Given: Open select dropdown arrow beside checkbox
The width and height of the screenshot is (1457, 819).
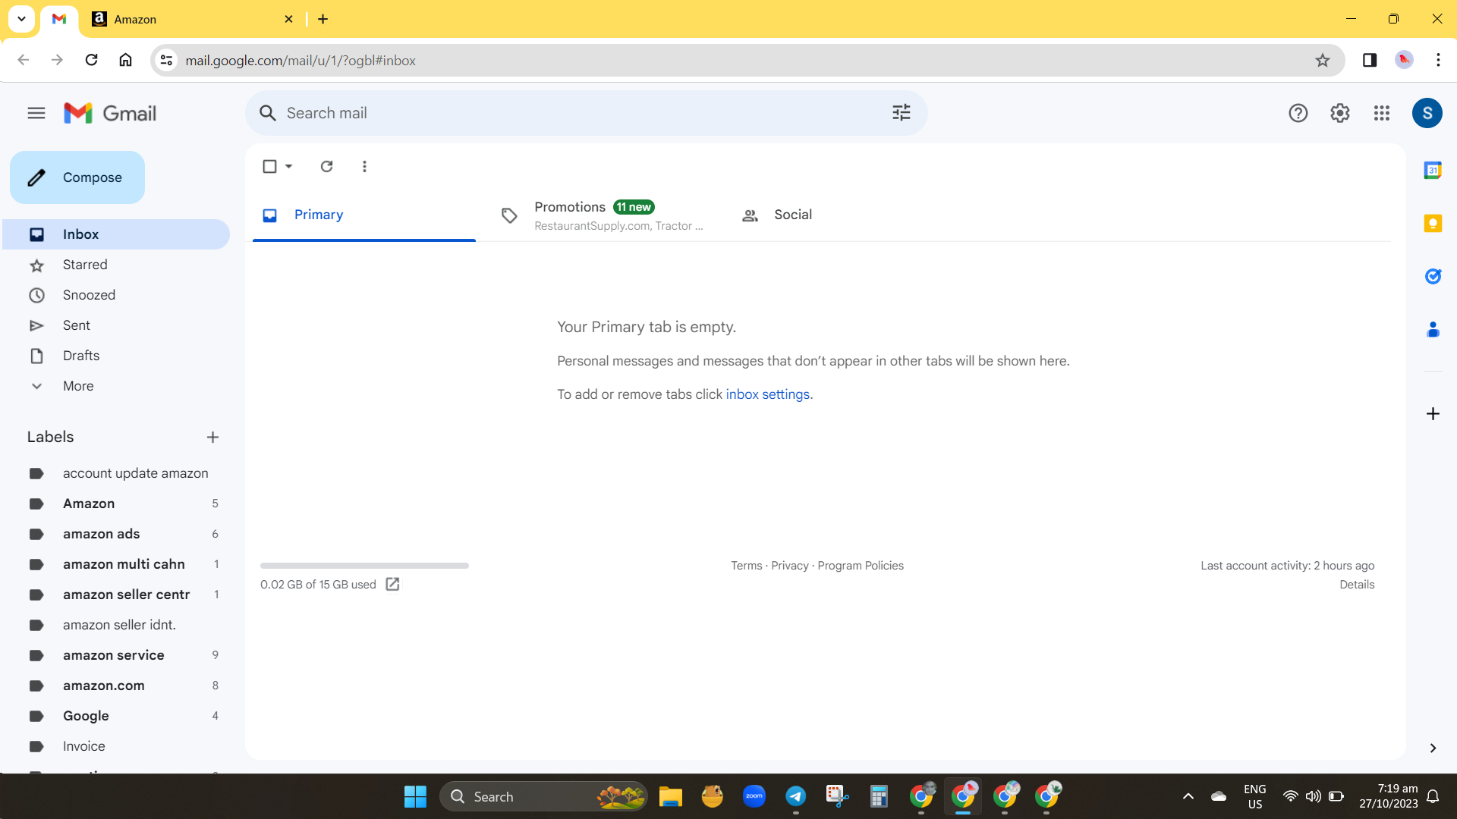Looking at the screenshot, I should pos(288,166).
